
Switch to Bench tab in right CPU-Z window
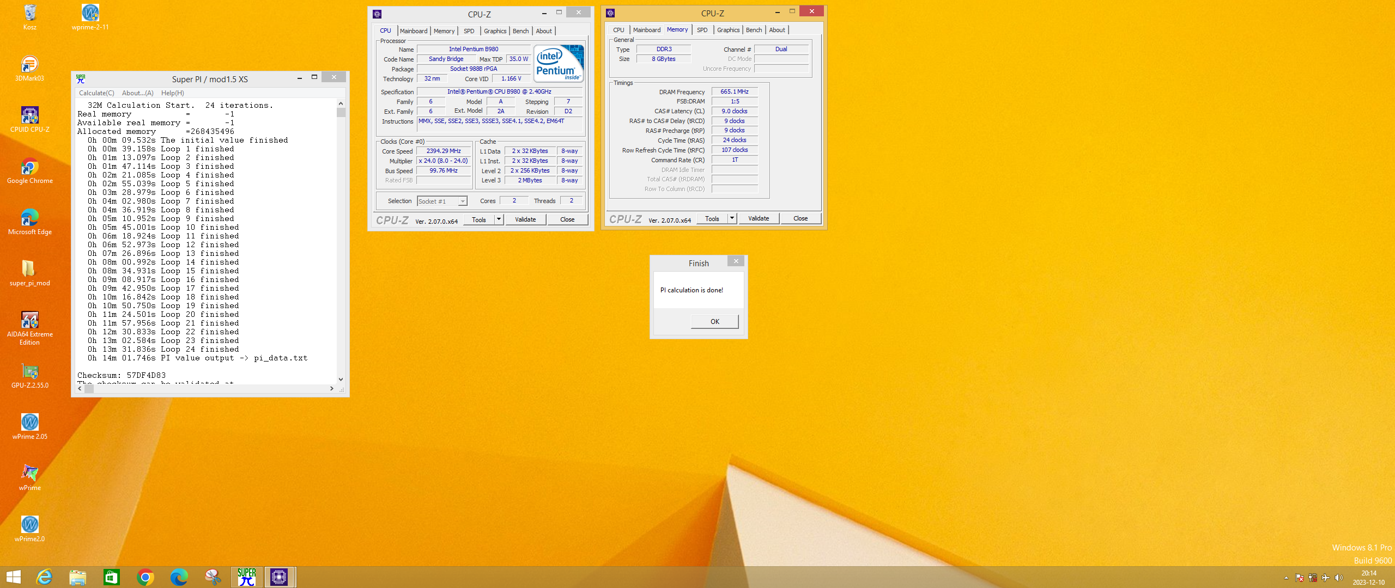click(x=754, y=30)
